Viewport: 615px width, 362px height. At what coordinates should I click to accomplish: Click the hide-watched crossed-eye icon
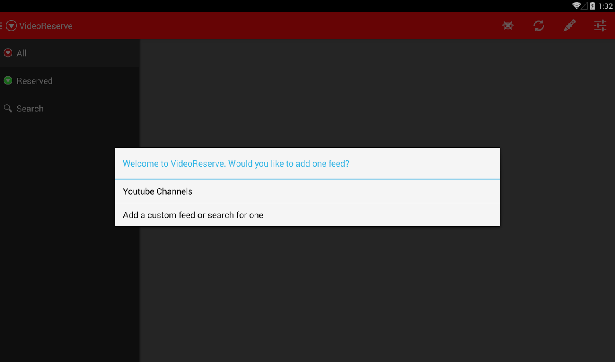tap(508, 26)
